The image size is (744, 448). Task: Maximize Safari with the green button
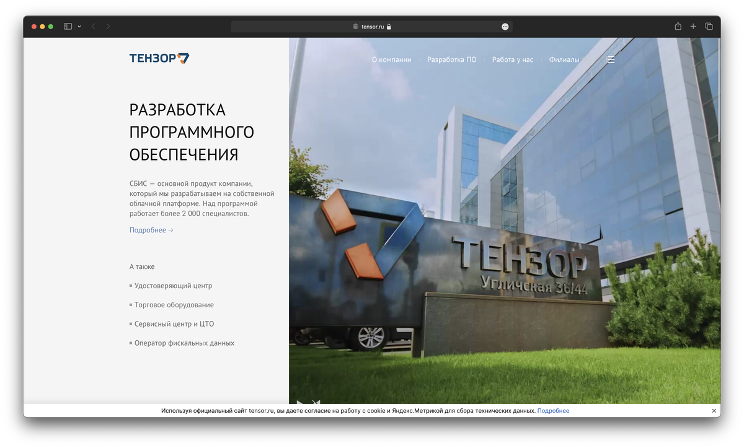pos(51,27)
